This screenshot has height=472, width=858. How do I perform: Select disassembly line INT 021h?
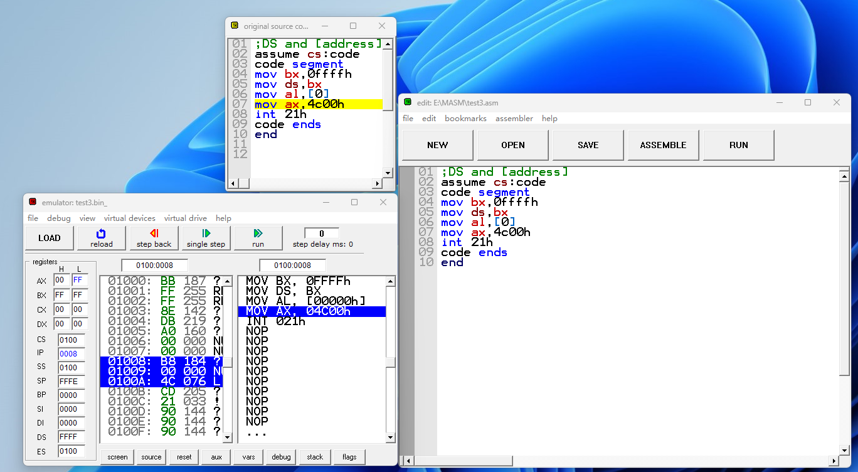tap(312, 321)
